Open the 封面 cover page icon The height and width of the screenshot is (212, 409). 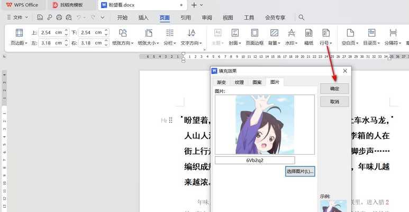click(235, 33)
